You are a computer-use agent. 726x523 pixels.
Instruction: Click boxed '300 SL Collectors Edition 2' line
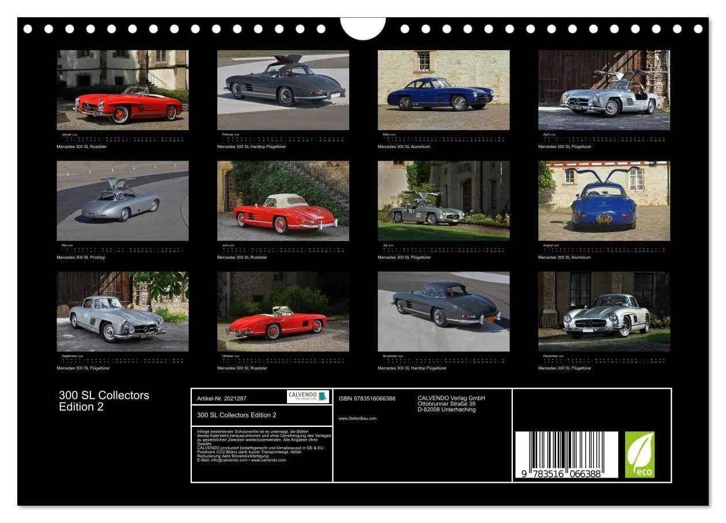237,415
